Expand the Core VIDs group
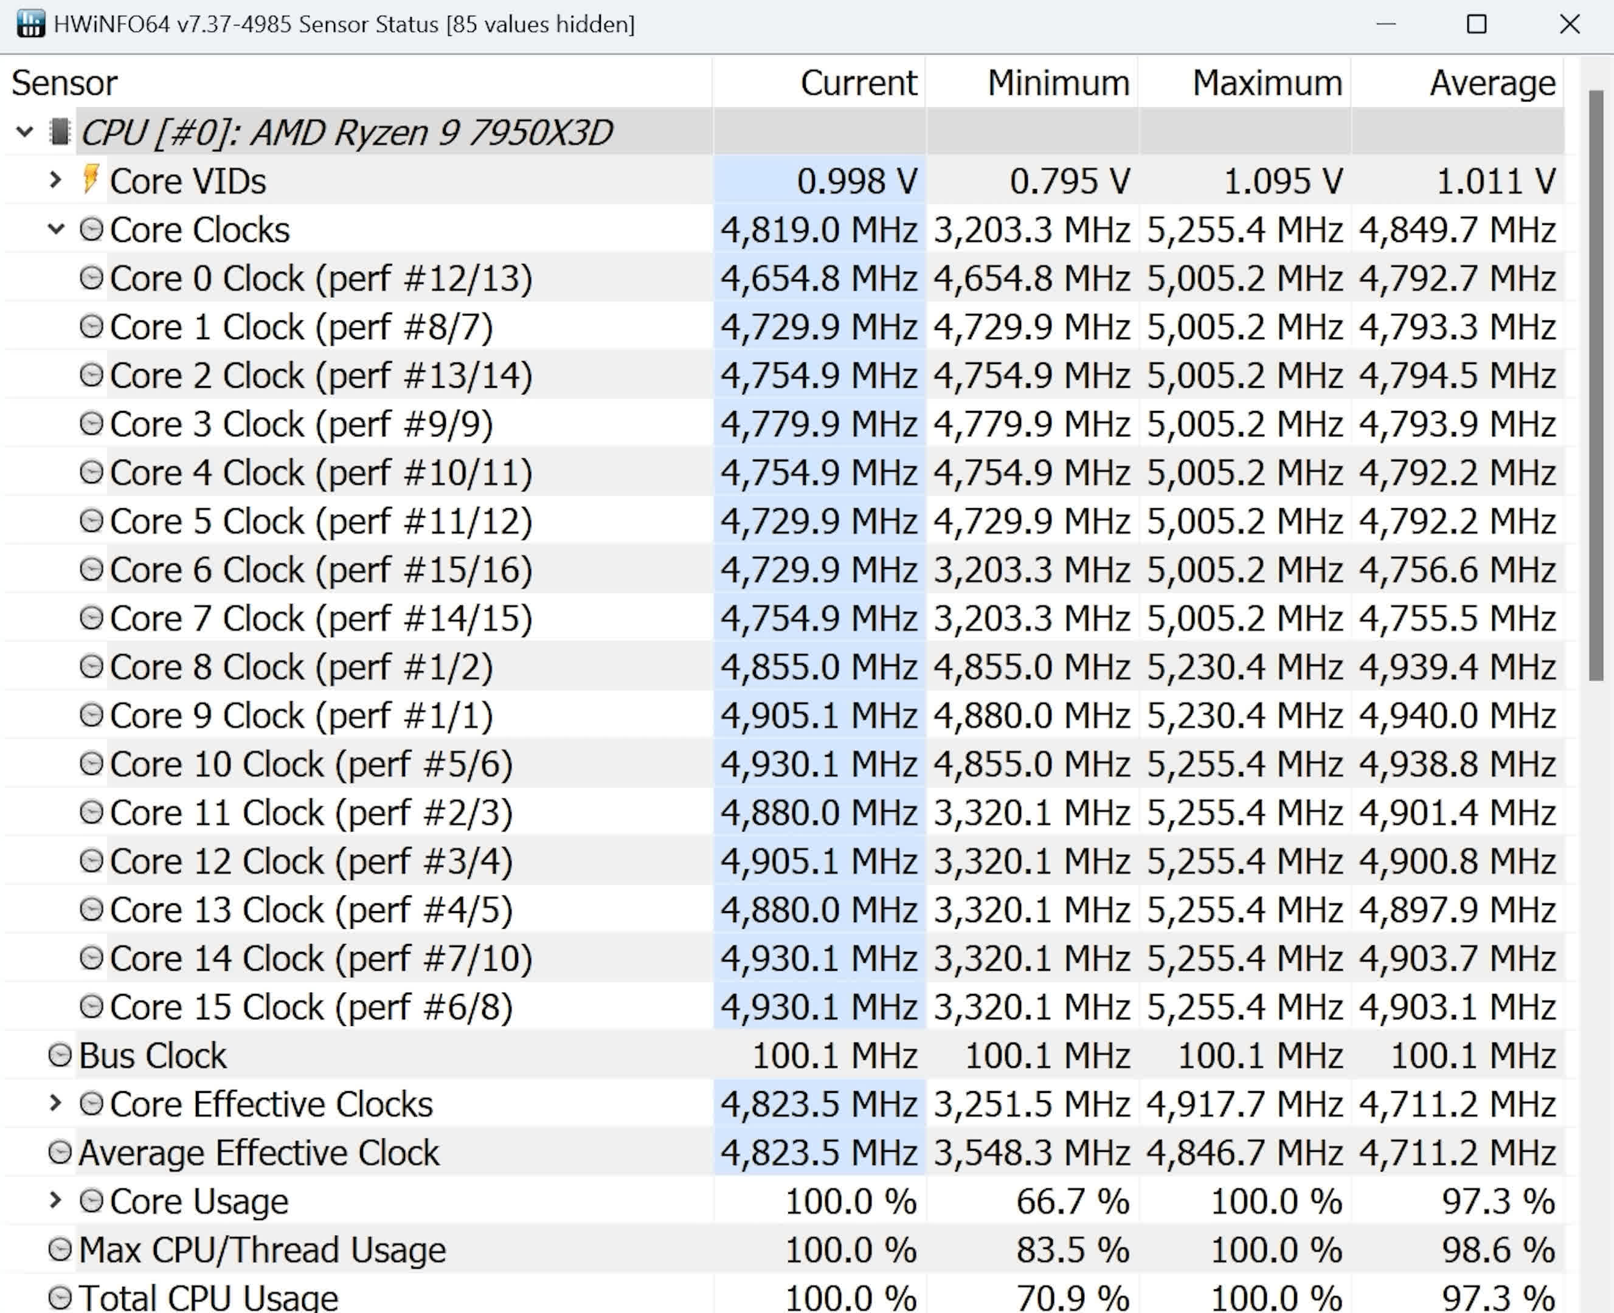Viewport: 1614px width, 1313px height. coord(55,180)
